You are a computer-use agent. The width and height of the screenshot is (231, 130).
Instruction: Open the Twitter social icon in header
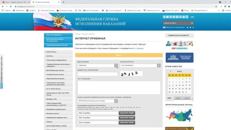(167, 17)
